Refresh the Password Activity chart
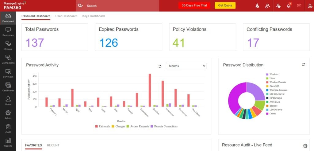Screen dimensions: 314x151 (160, 66)
